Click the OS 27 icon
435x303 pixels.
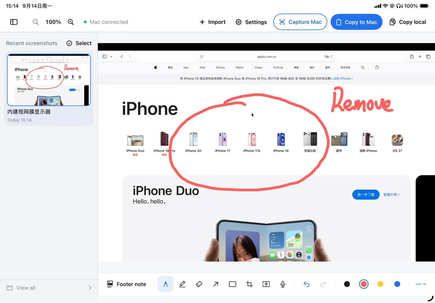point(397,140)
